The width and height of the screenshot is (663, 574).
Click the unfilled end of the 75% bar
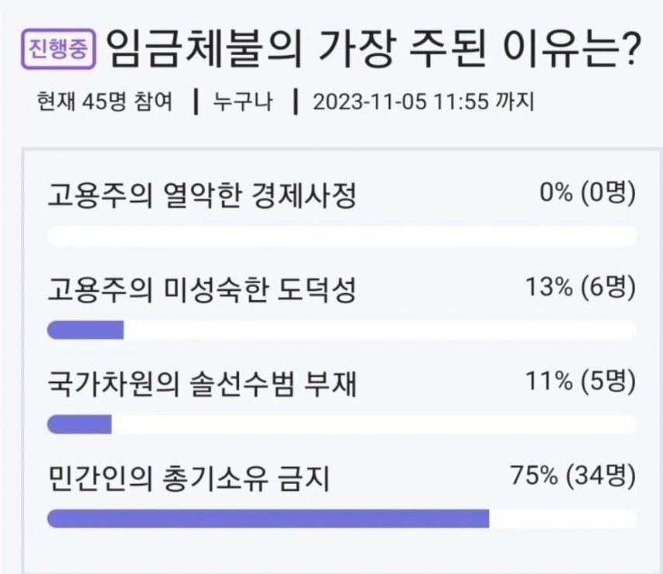563,519
